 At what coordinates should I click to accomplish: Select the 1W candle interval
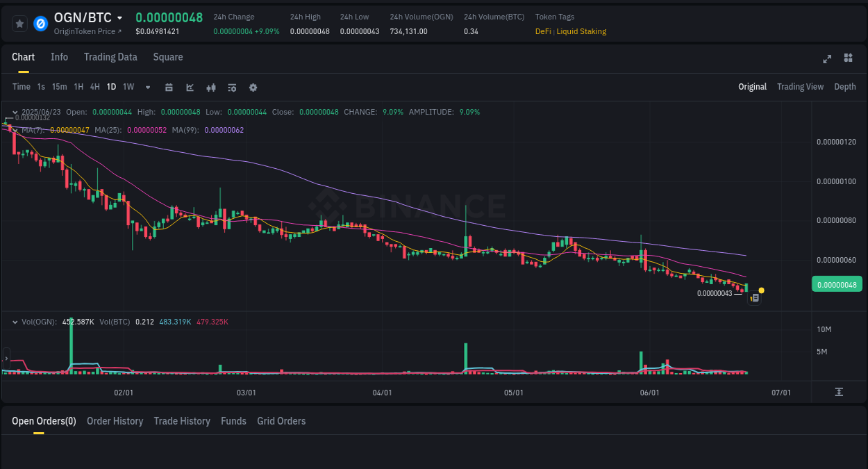128,87
